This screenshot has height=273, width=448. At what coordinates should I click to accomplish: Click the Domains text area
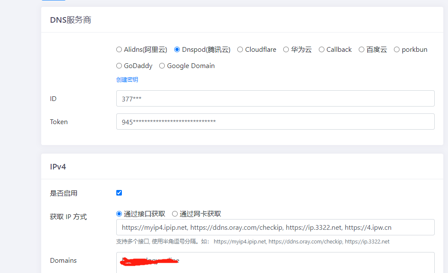[x=275, y=263]
